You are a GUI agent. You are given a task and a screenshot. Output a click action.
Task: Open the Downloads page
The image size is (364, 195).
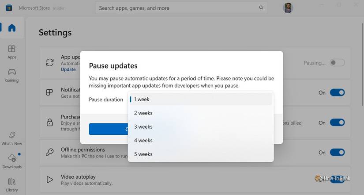tap(12, 161)
